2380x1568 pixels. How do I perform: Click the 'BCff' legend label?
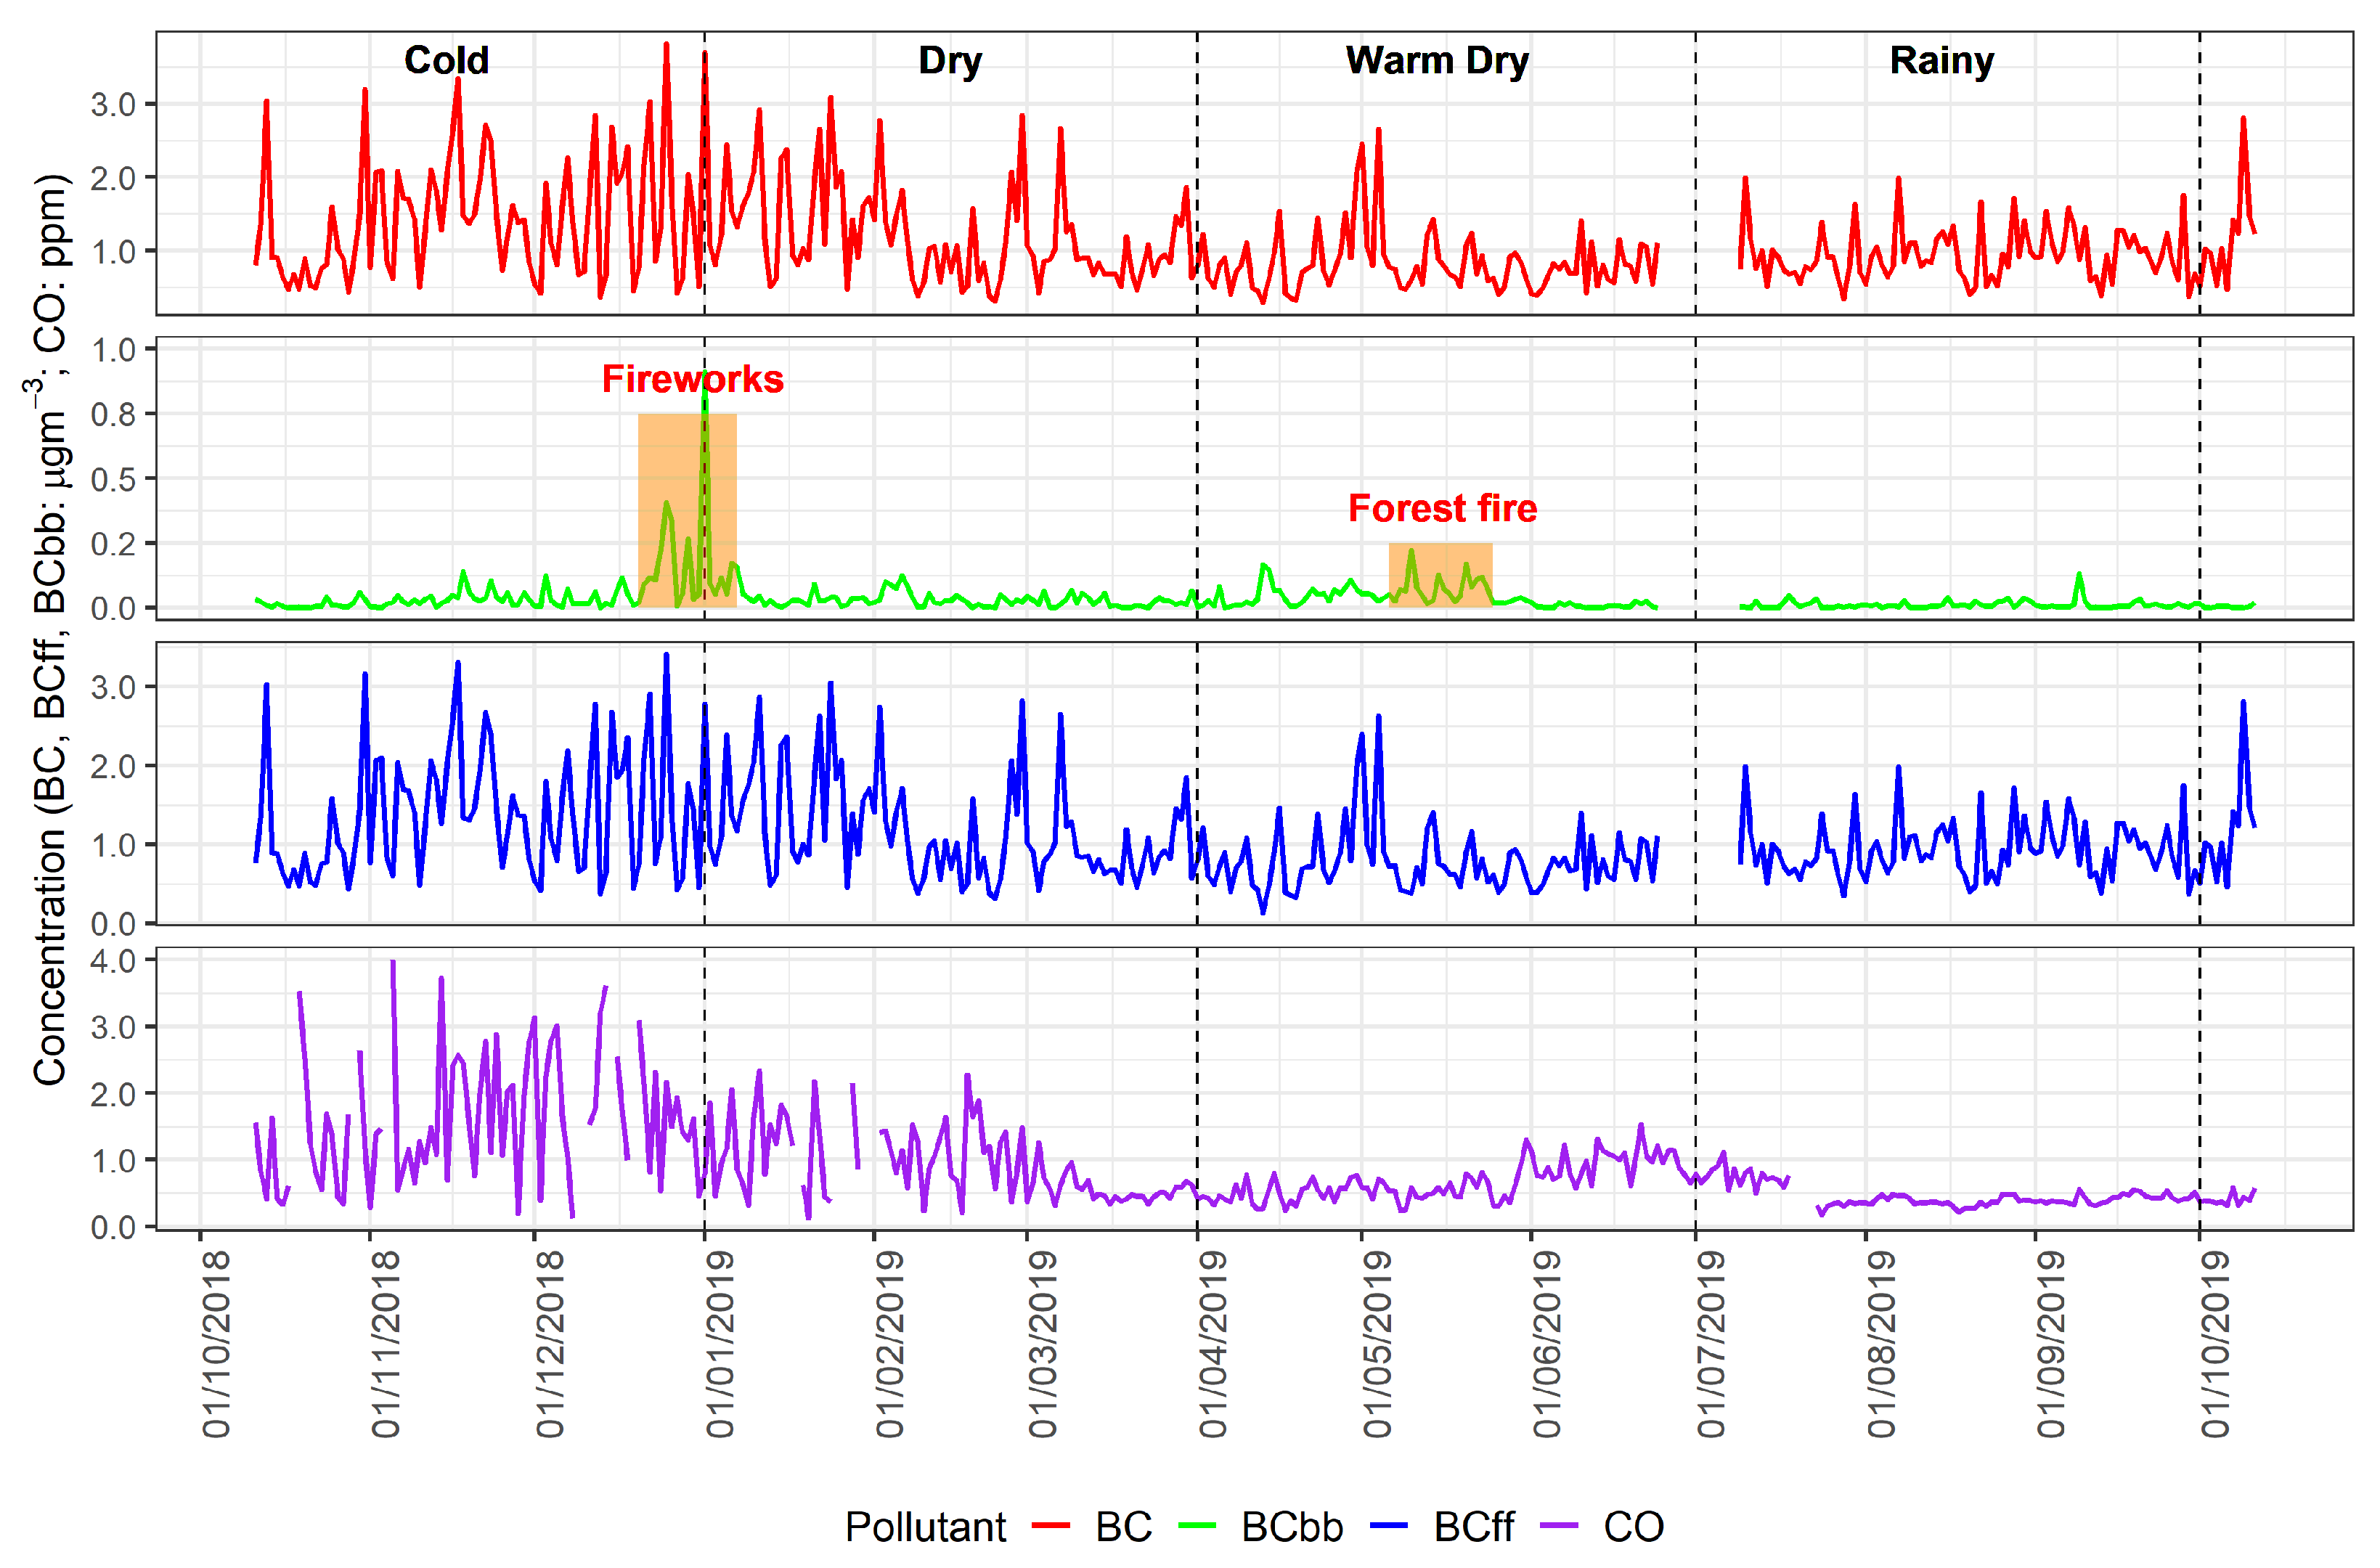coord(1474,1527)
